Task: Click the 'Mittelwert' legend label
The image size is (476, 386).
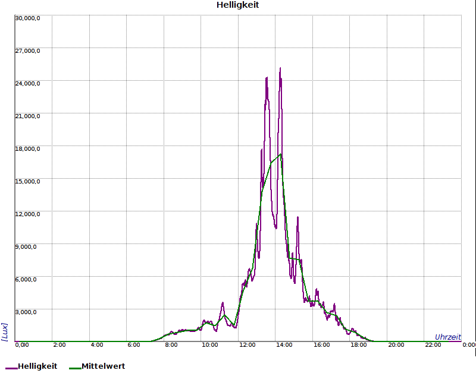Action: pyautogui.click(x=103, y=366)
